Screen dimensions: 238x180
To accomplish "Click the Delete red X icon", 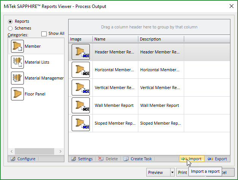I will (x=101, y=159).
